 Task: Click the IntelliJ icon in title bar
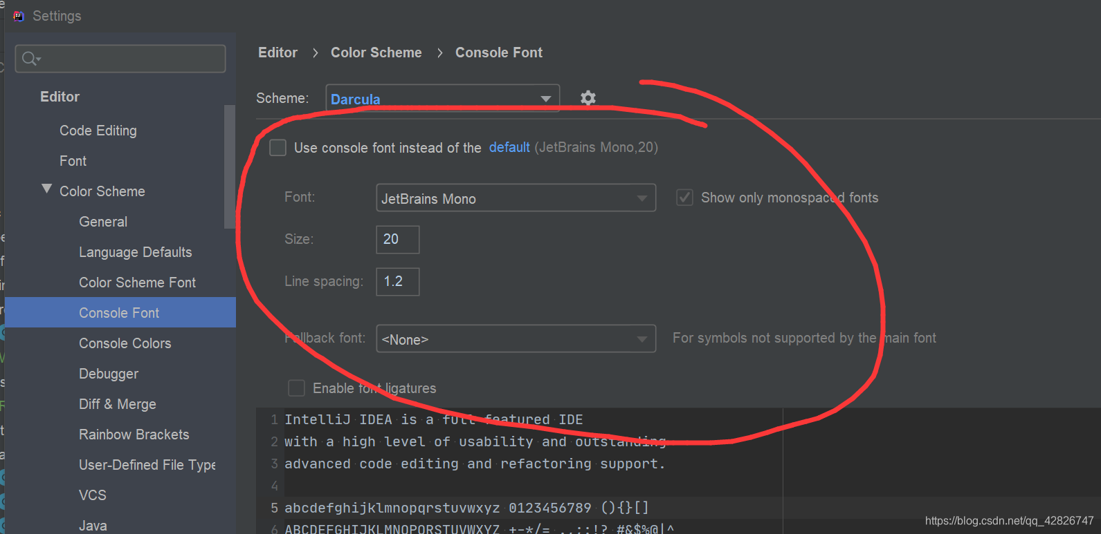click(19, 16)
